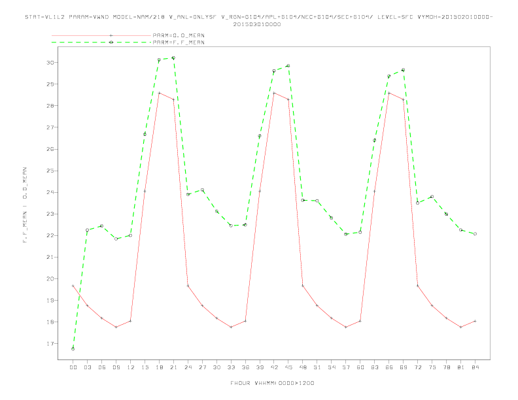Select green circle data point at hour 84
This screenshot has height=400, width=518.
click(x=475, y=234)
